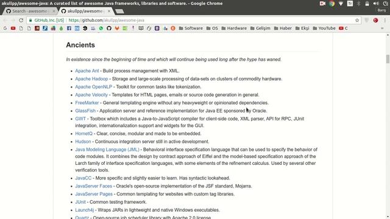The width and height of the screenshot is (390, 219).
Task: Close the akullpp/awesome-java tab
Action: coord(109,11)
